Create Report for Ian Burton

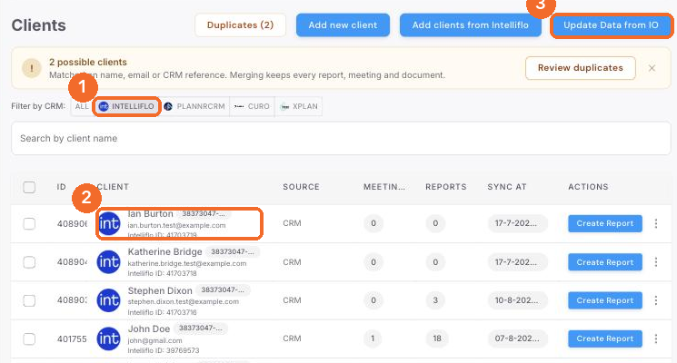click(605, 223)
